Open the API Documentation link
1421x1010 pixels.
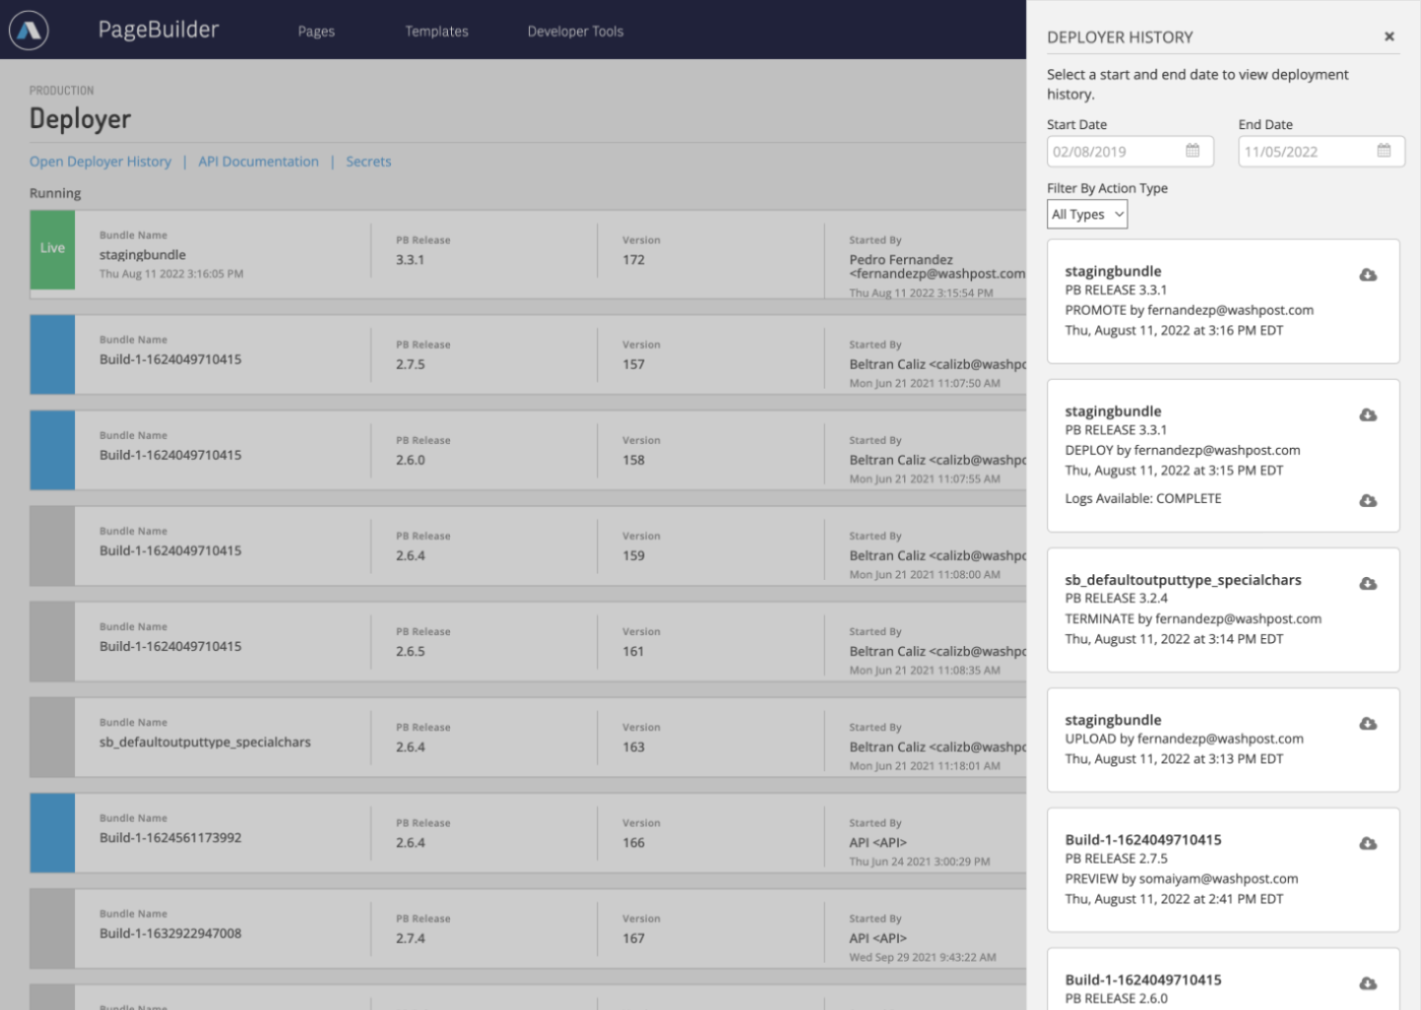[259, 162]
